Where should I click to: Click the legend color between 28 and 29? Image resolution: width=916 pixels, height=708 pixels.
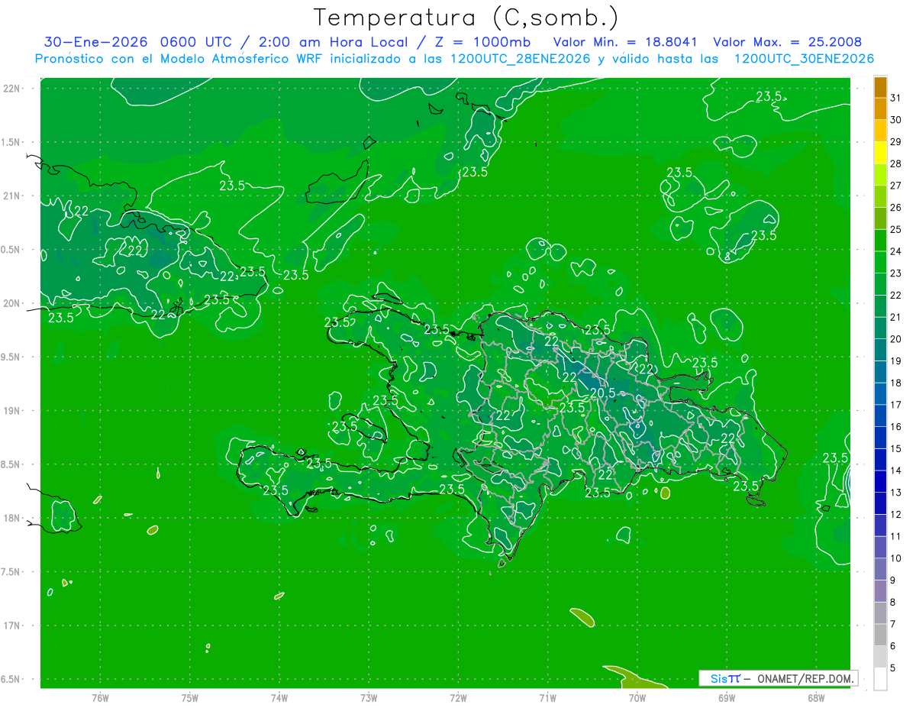[x=880, y=153]
